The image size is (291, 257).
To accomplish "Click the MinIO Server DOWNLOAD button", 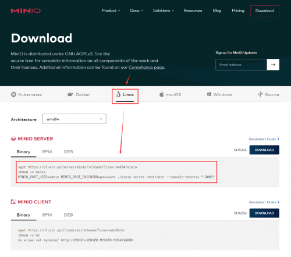I will point(264,150).
